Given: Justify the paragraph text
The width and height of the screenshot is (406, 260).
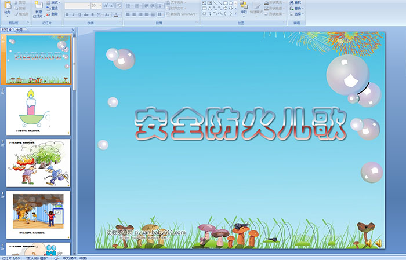Looking at the screenshot, I should pos(147,14).
